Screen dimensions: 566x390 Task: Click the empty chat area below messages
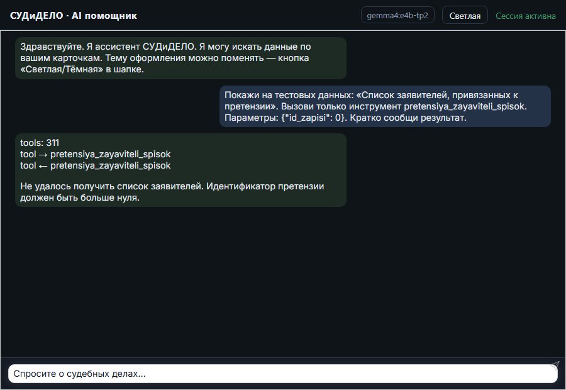pos(283,282)
